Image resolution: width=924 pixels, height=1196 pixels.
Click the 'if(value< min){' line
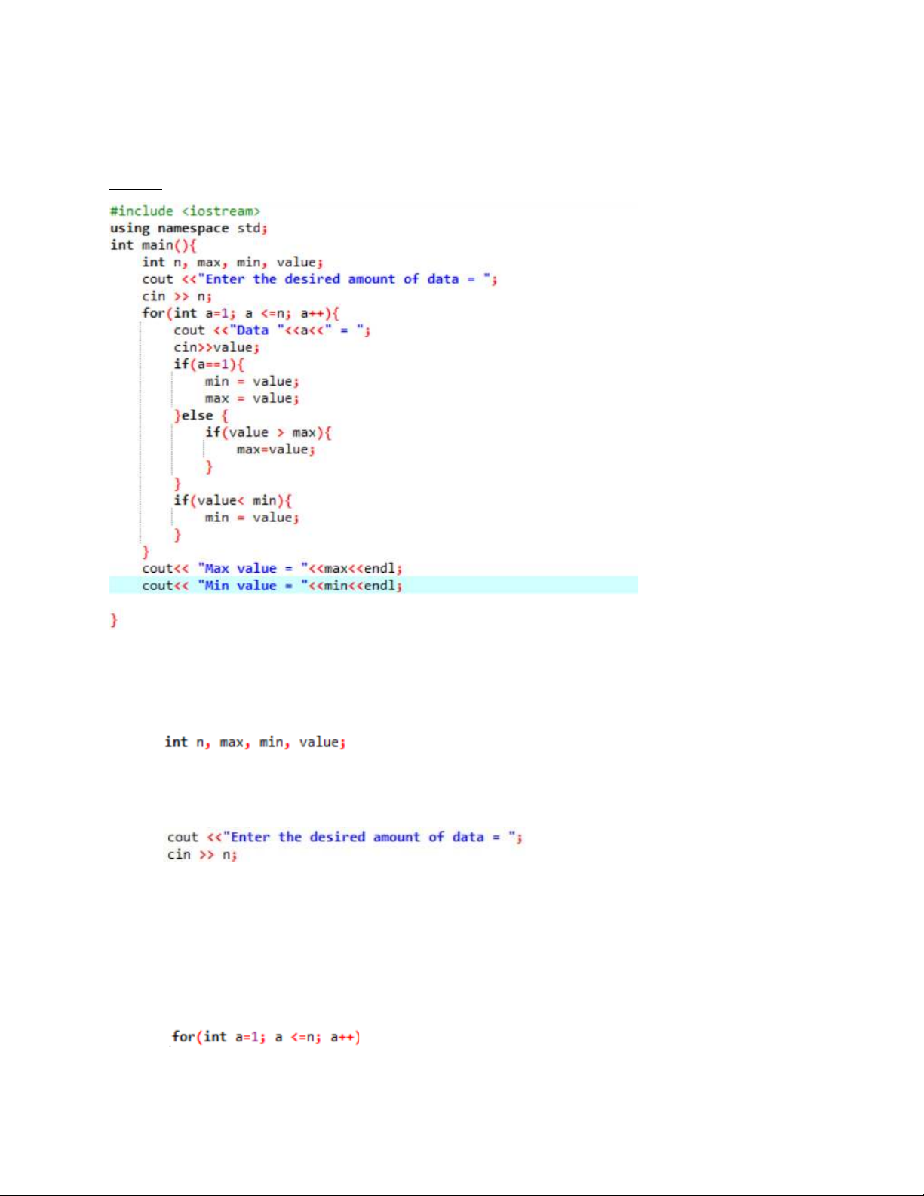232,500
